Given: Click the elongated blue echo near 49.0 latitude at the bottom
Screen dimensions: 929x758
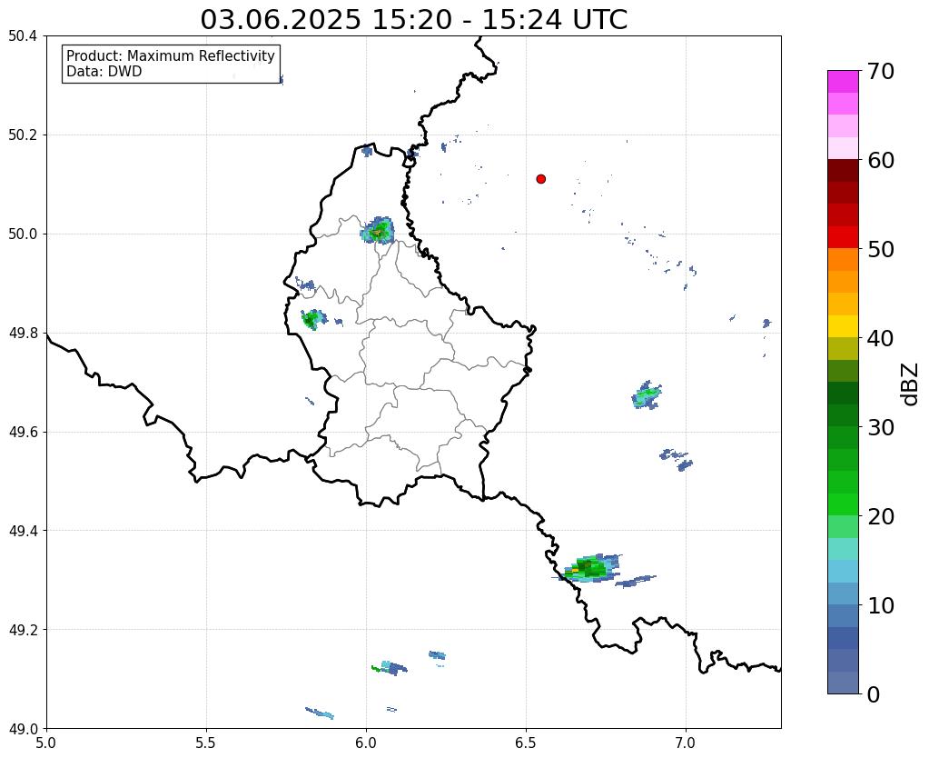Looking at the screenshot, I should (320, 713).
